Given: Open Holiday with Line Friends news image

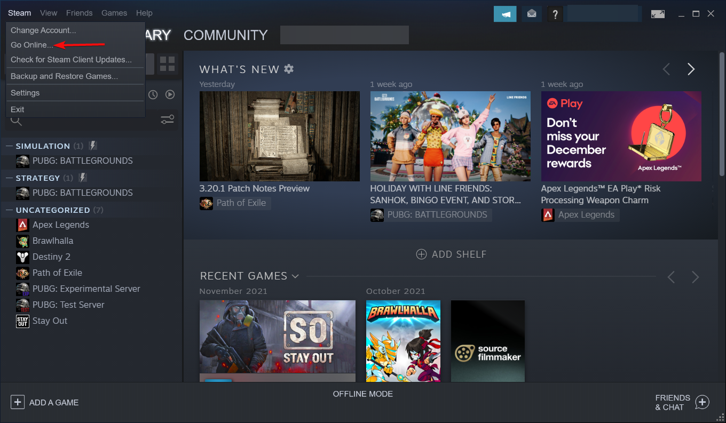Looking at the screenshot, I should point(451,136).
